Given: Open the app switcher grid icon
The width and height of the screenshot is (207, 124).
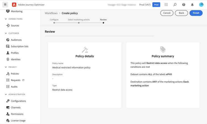Looking at the screenshot, I should [x=166, y=5].
